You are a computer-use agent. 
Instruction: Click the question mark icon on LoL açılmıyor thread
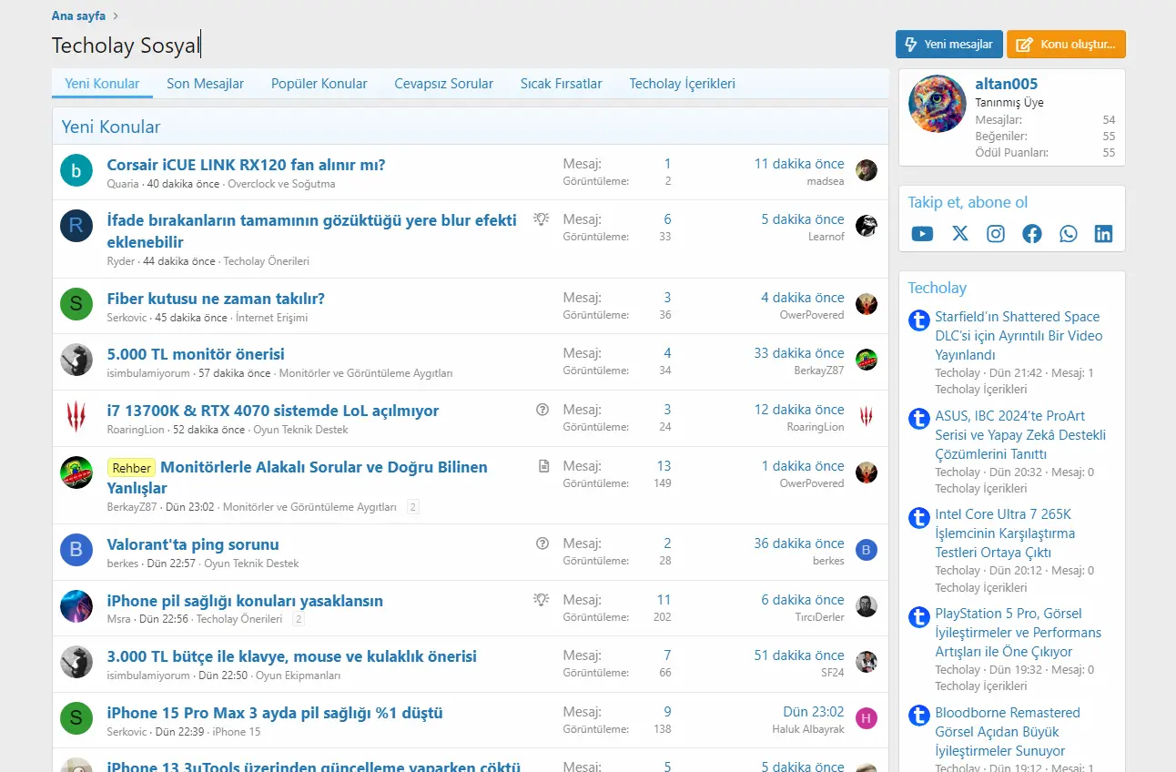pos(542,410)
